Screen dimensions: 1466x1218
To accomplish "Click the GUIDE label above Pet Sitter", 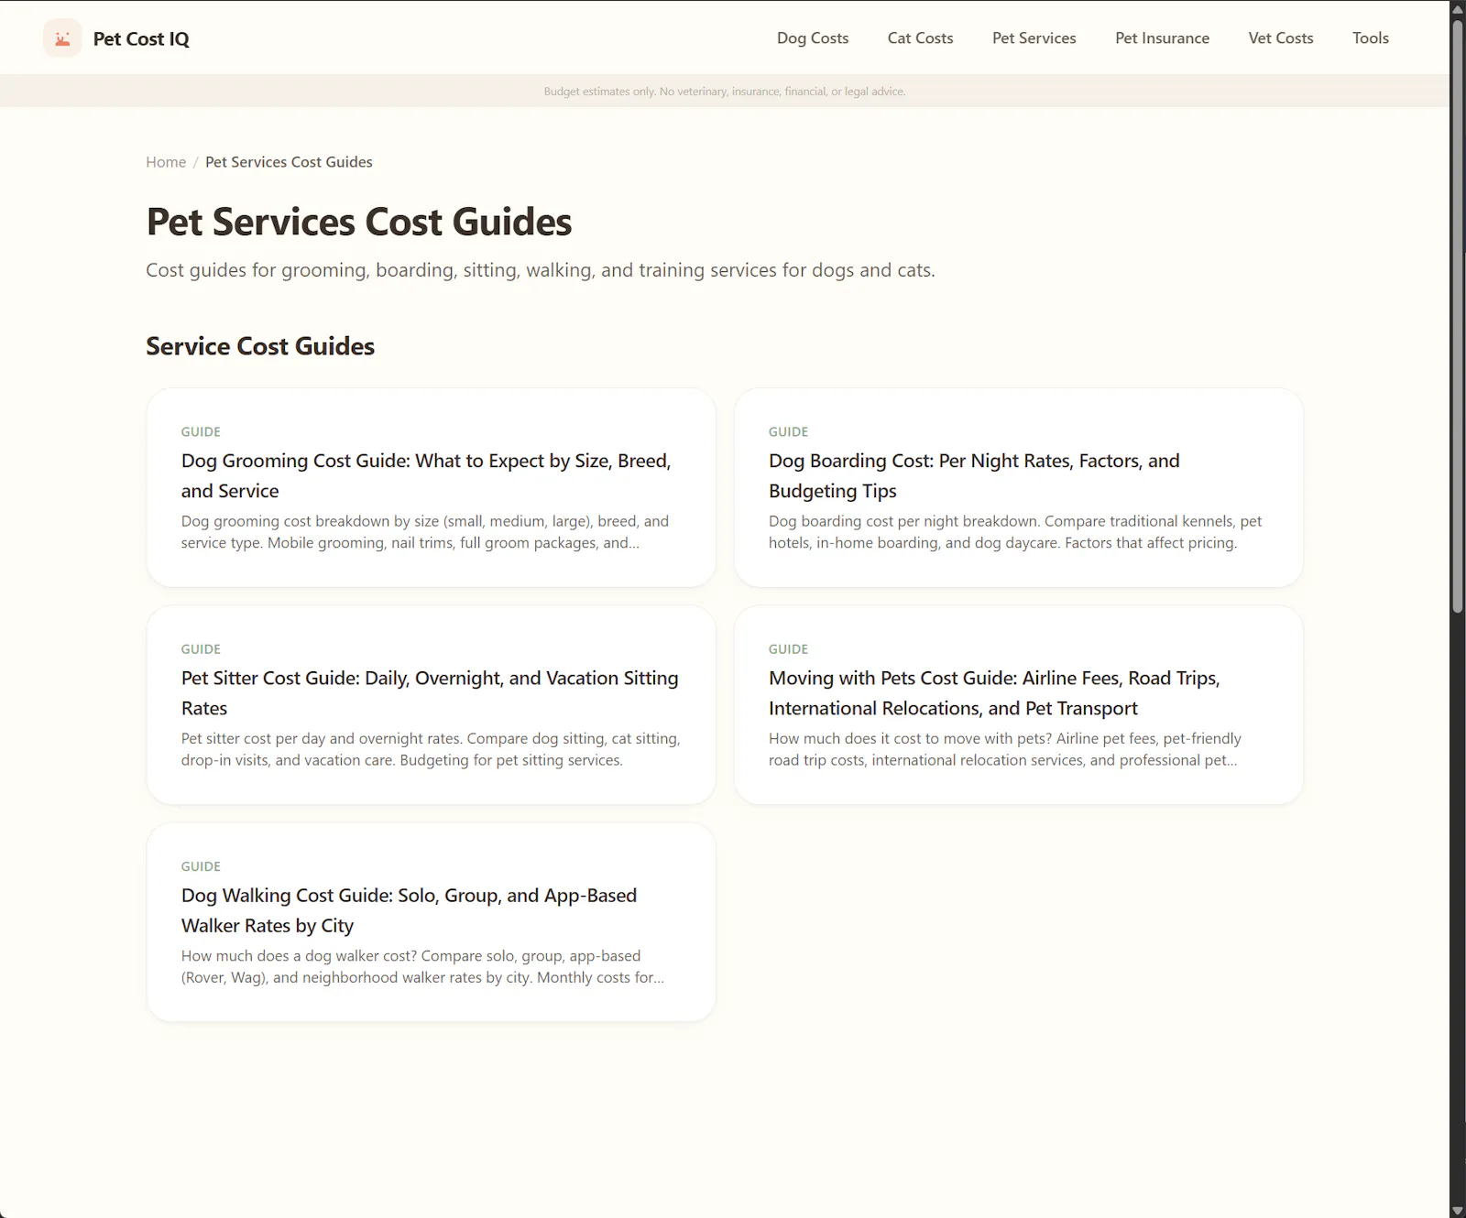I will (x=201, y=648).
